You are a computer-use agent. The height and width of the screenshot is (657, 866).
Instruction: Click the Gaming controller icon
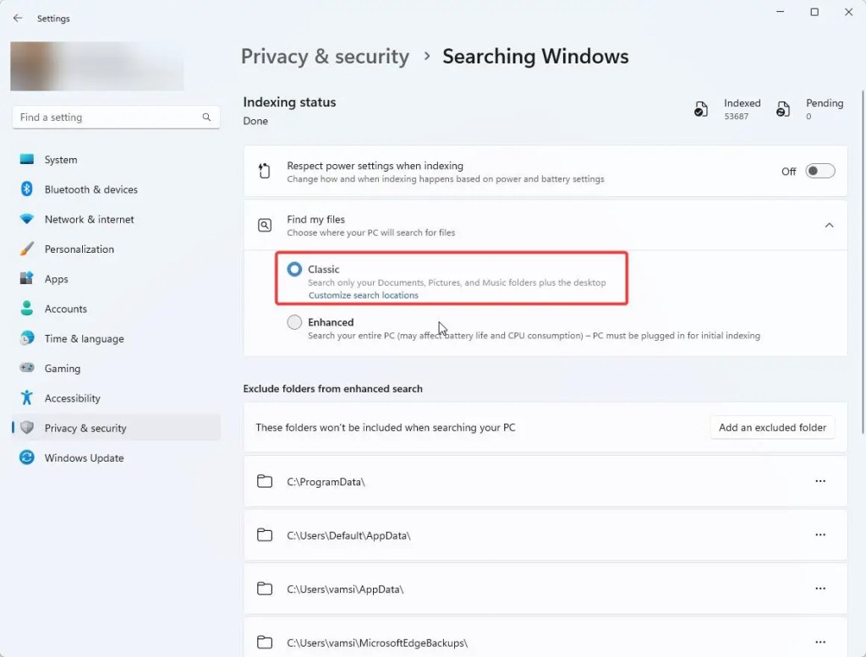(26, 368)
